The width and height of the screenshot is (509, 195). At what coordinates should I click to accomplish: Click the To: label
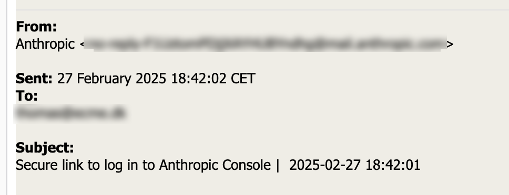click(x=27, y=96)
